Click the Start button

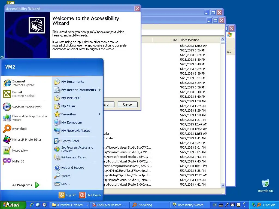[13, 205]
